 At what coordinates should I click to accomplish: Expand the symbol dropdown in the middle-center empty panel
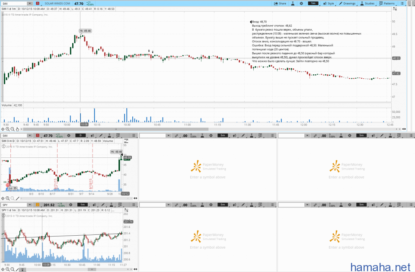pyautogui.click(x=169, y=136)
